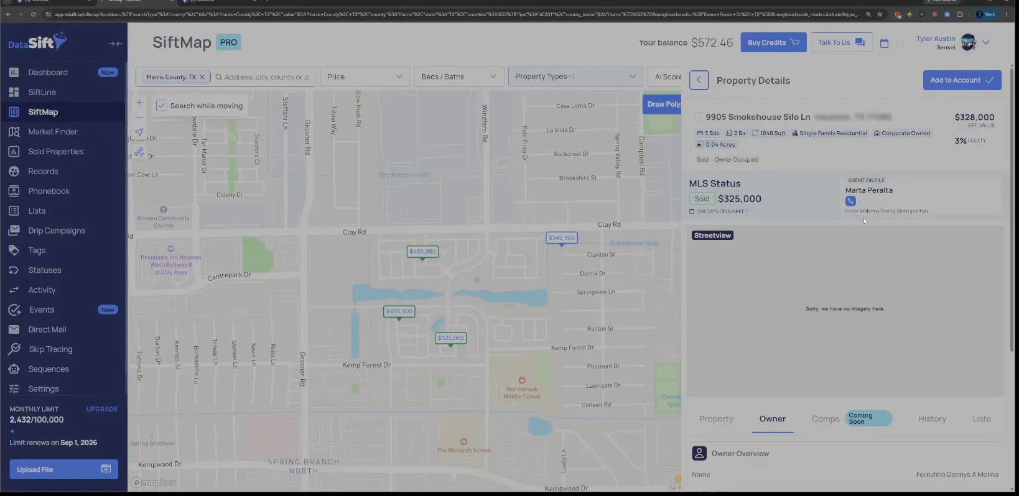Click the Lists icon in sidebar
The width and height of the screenshot is (1019, 496).
[x=14, y=211]
